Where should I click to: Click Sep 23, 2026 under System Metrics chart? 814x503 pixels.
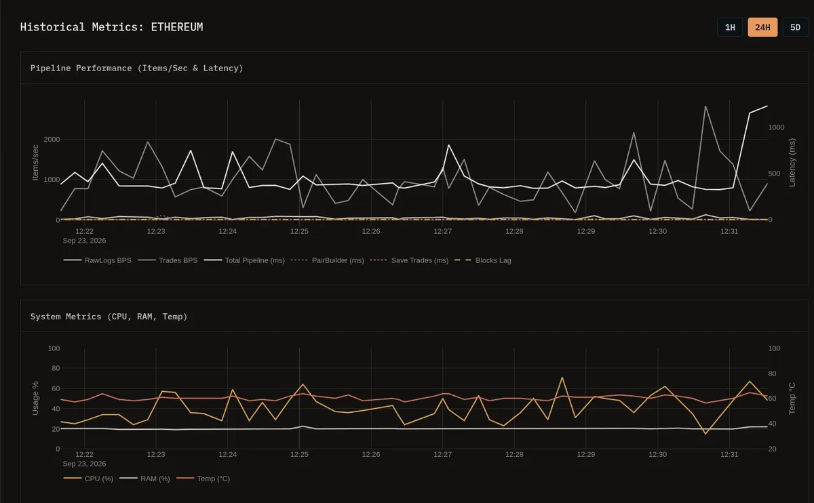84,464
